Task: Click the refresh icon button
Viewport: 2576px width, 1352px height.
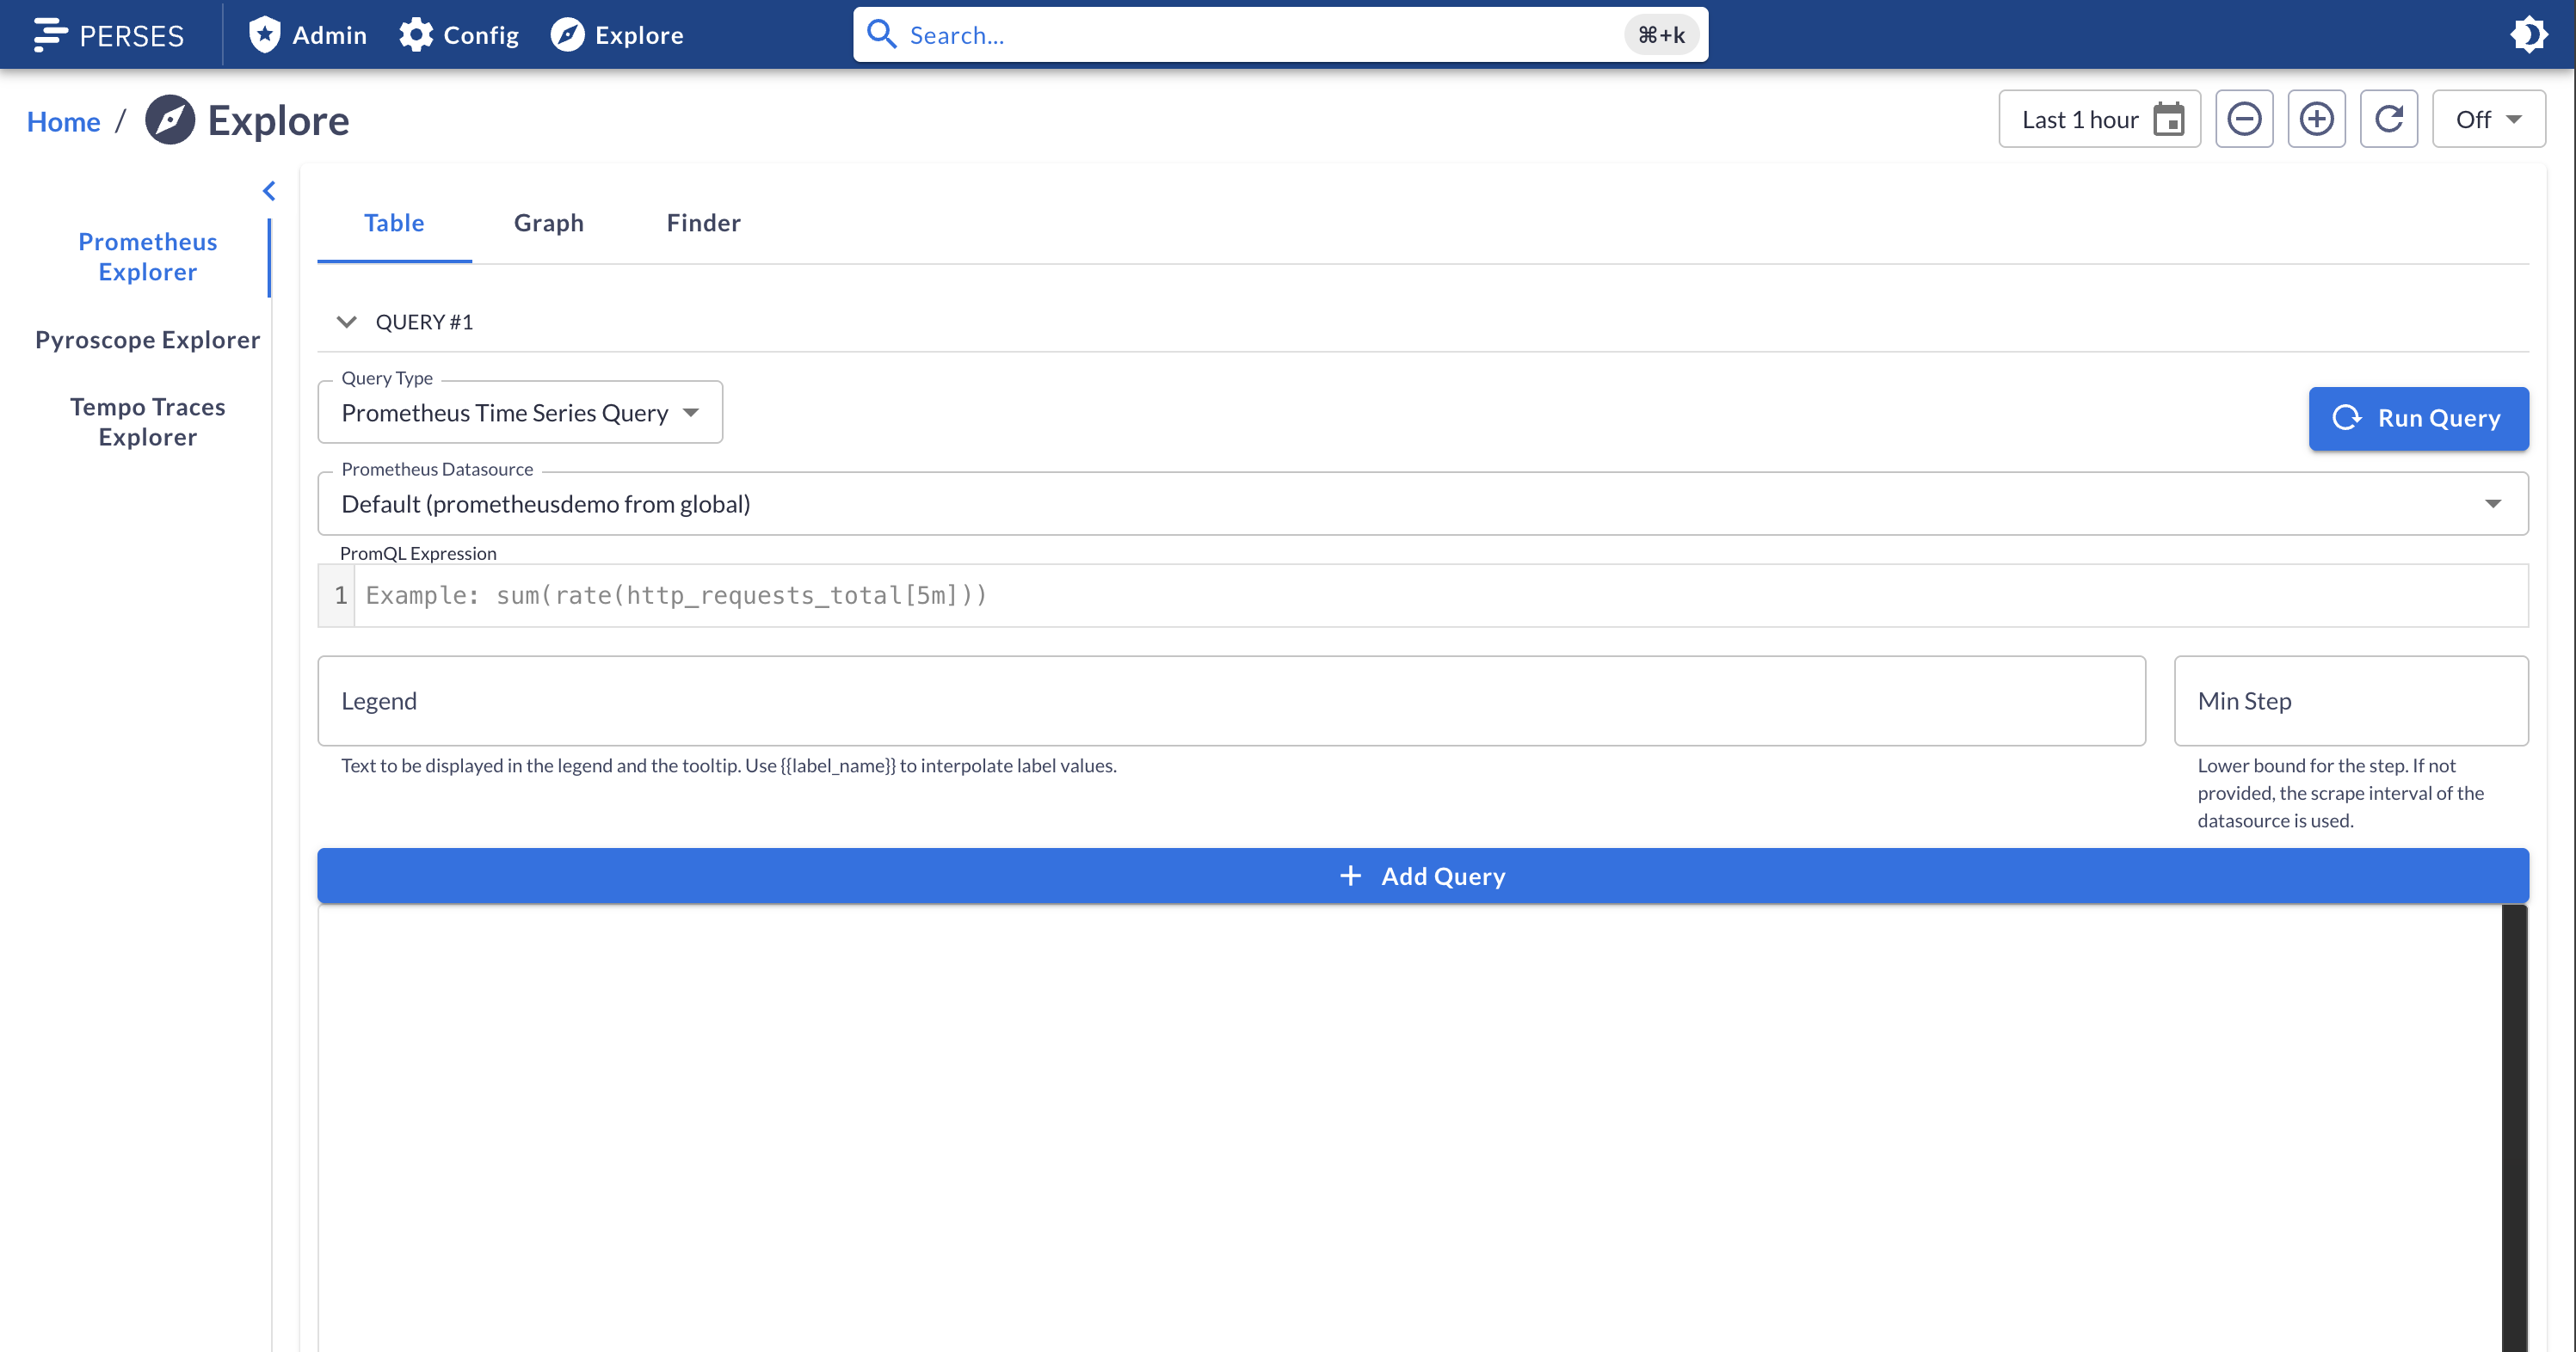Action: pyautogui.click(x=2388, y=119)
